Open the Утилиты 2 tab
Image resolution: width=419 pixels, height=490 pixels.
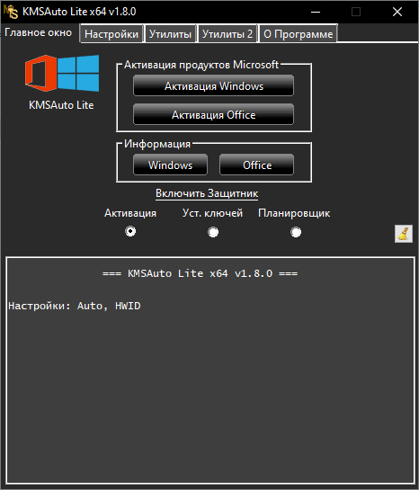click(x=227, y=34)
